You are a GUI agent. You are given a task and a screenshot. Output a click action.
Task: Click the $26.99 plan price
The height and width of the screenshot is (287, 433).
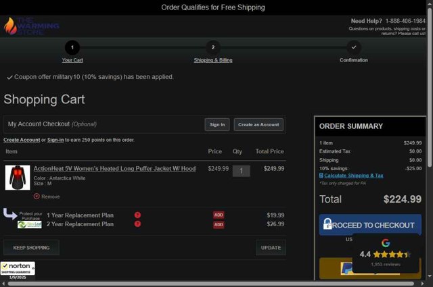click(x=275, y=224)
